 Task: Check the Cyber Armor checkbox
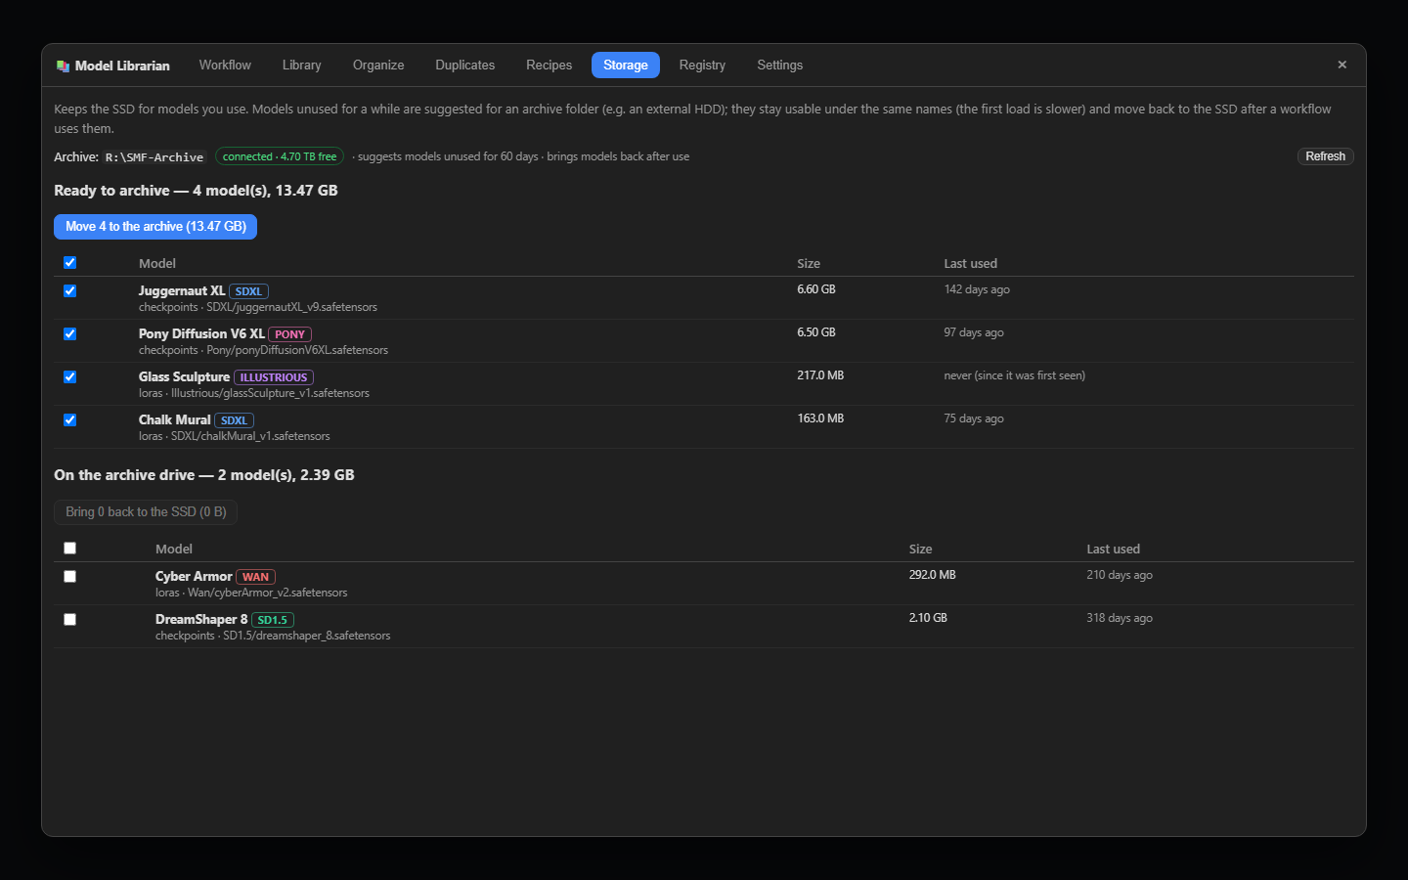tap(69, 576)
